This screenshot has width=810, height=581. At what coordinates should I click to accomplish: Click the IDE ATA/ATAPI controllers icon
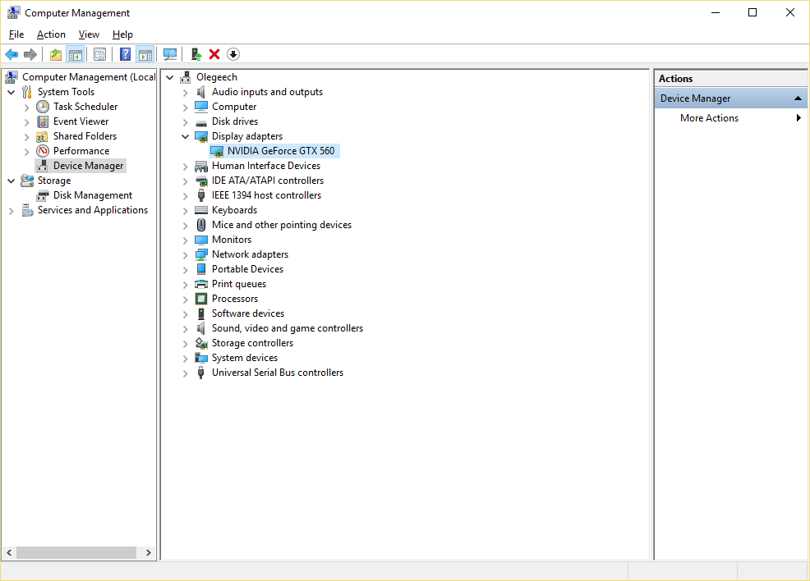tap(201, 181)
